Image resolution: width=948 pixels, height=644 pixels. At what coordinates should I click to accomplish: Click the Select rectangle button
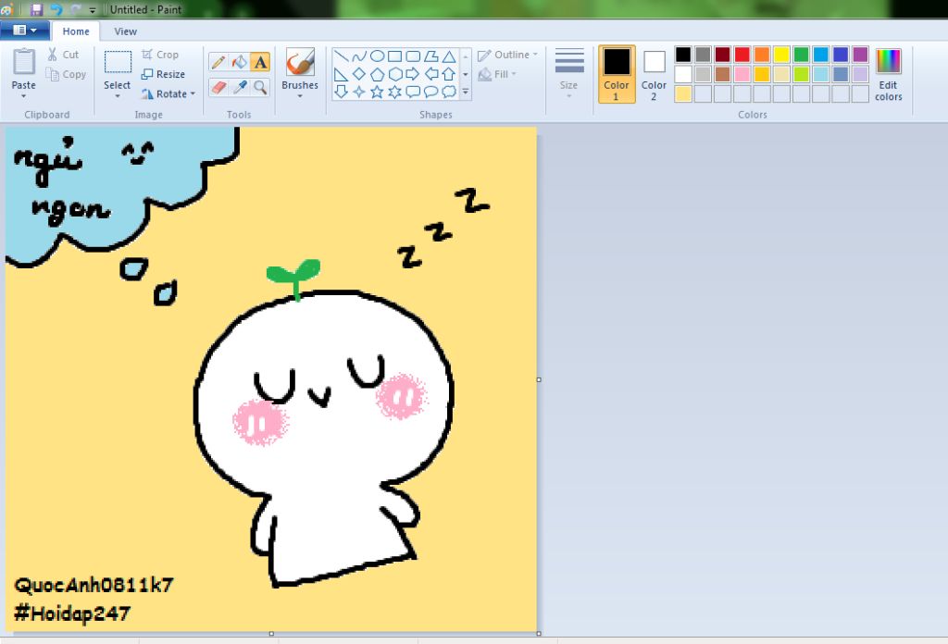[x=118, y=68]
